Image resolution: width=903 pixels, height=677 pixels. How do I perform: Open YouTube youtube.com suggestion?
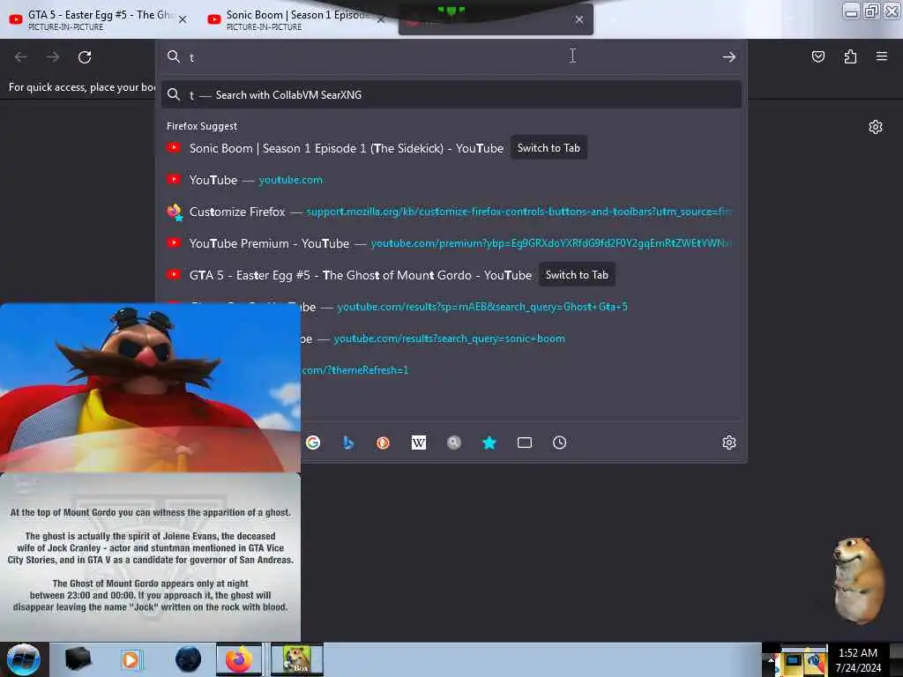click(x=451, y=180)
